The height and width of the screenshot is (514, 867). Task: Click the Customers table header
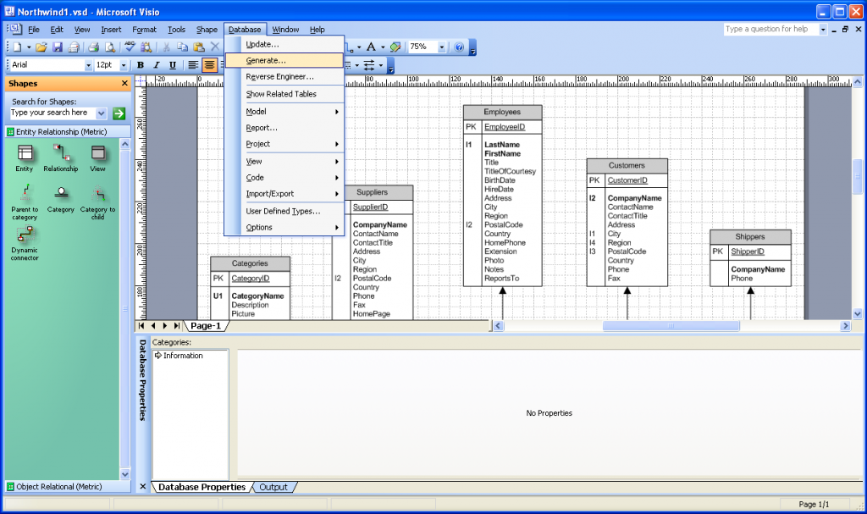[x=627, y=165]
